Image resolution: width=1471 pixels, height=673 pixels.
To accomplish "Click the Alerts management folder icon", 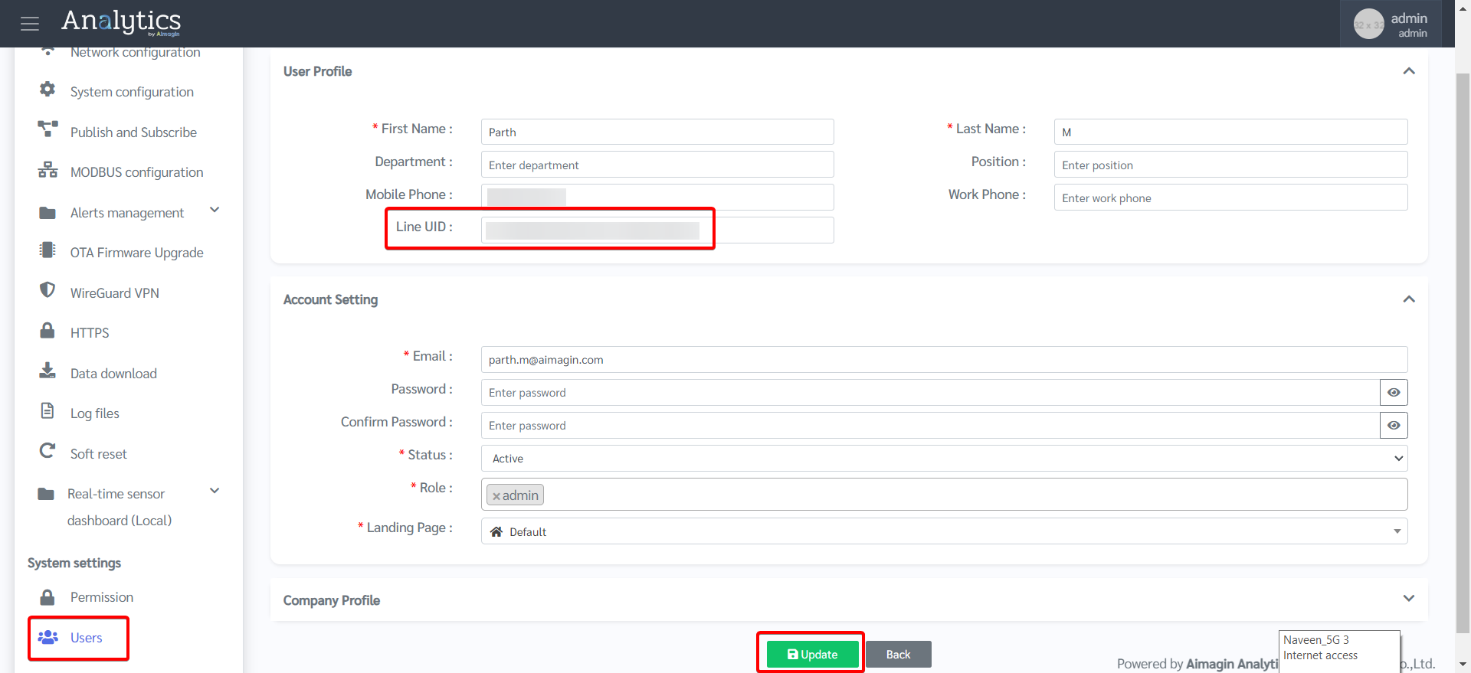I will [48, 212].
